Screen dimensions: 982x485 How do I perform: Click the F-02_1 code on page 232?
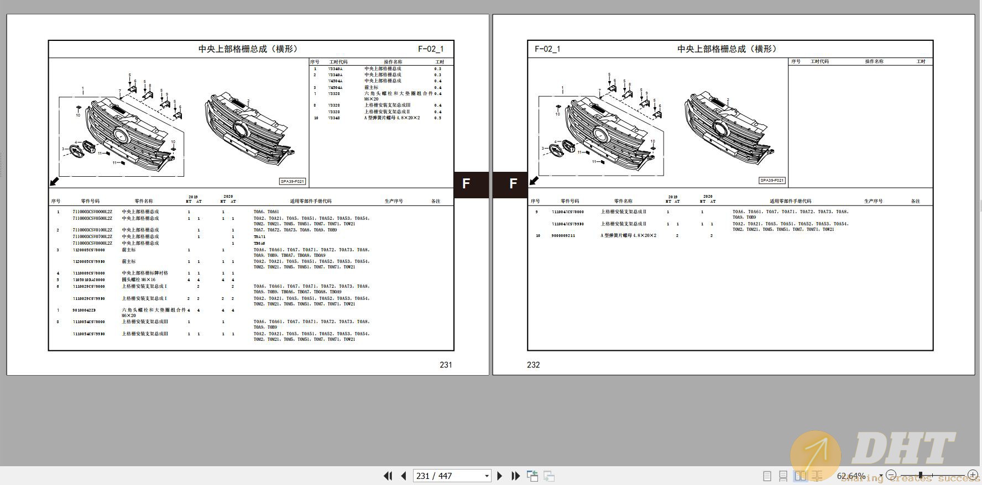pyautogui.click(x=547, y=49)
